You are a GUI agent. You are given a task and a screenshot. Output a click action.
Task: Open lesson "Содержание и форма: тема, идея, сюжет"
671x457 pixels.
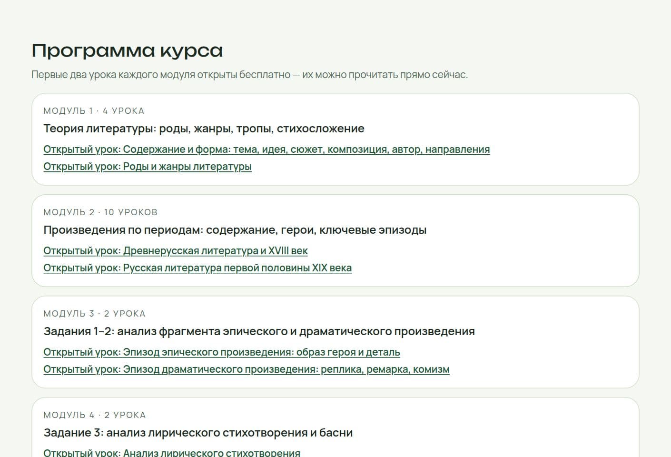click(266, 149)
